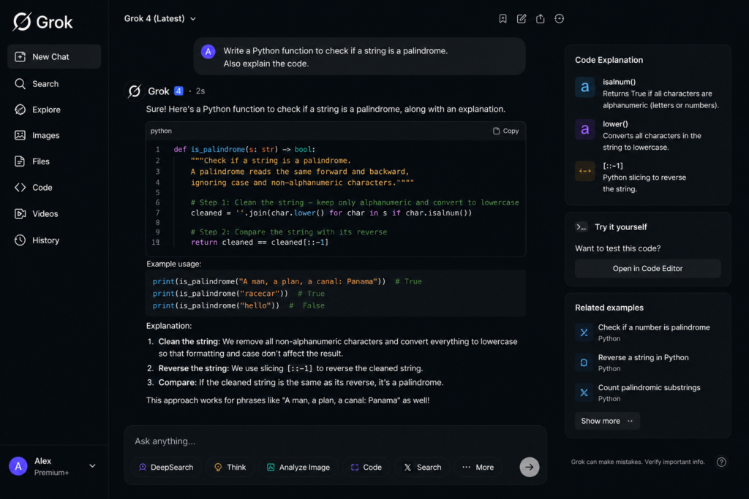Start a New Chat

tap(54, 57)
